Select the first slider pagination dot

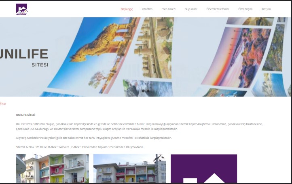143,91
